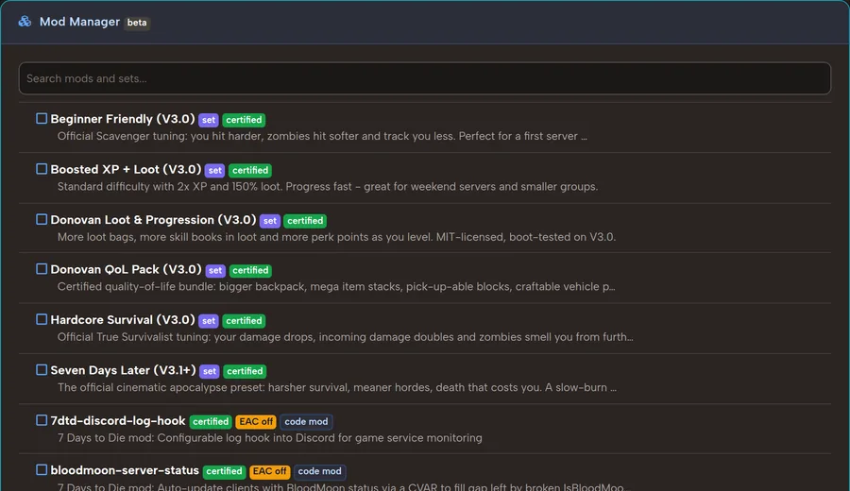The width and height of the screenshot is (850, 491).
Task: Toggle the Seven Days Later checkbox
Action: 42,370
